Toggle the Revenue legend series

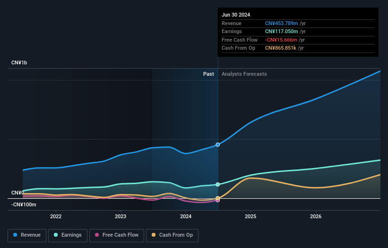[x=27, y=235]
